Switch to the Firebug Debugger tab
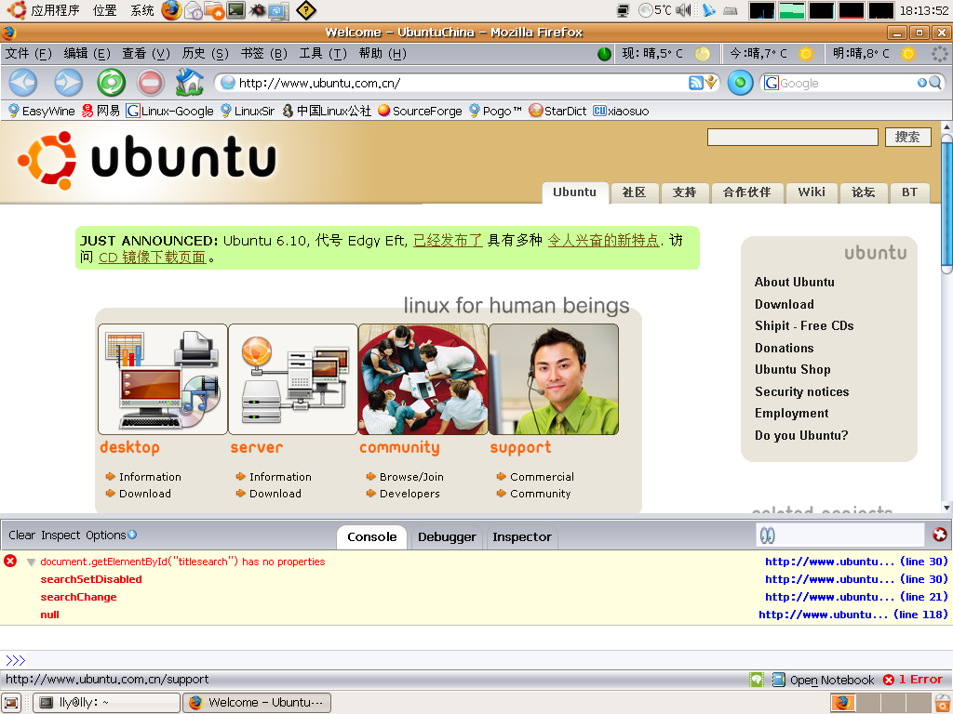 447,536
